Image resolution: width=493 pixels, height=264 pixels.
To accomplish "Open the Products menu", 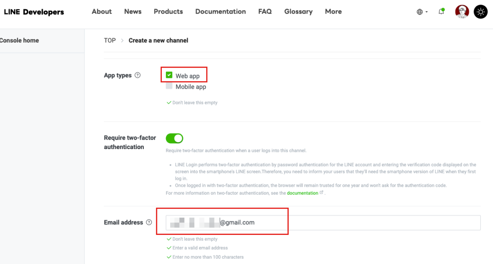I will 168,11.
